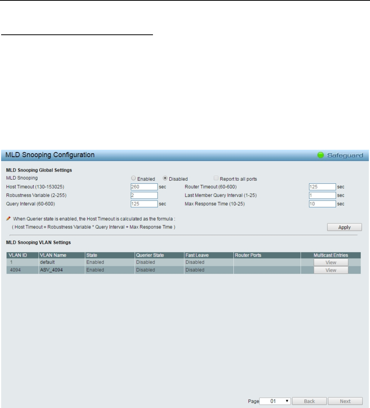Viewport: 370px width, 408px height.
Task: View multicast entries for default VLAN
Action: 331,262
